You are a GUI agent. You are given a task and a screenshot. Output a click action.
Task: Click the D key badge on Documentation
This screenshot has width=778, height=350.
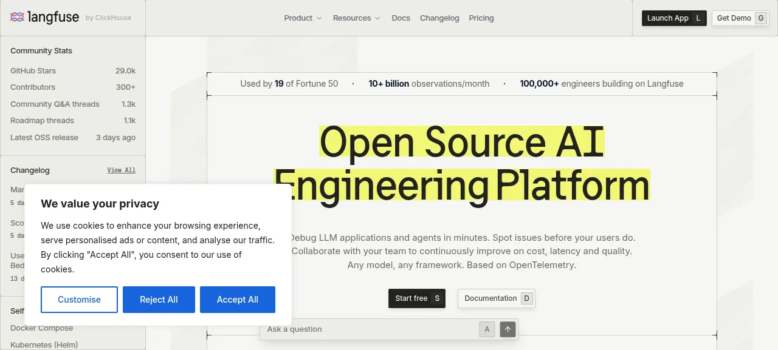pos(527,298)
